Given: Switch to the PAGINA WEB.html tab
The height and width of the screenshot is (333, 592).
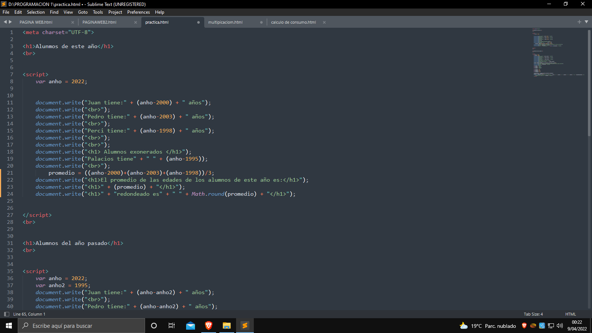Looking at the screenshot, I should coord(36,22).
